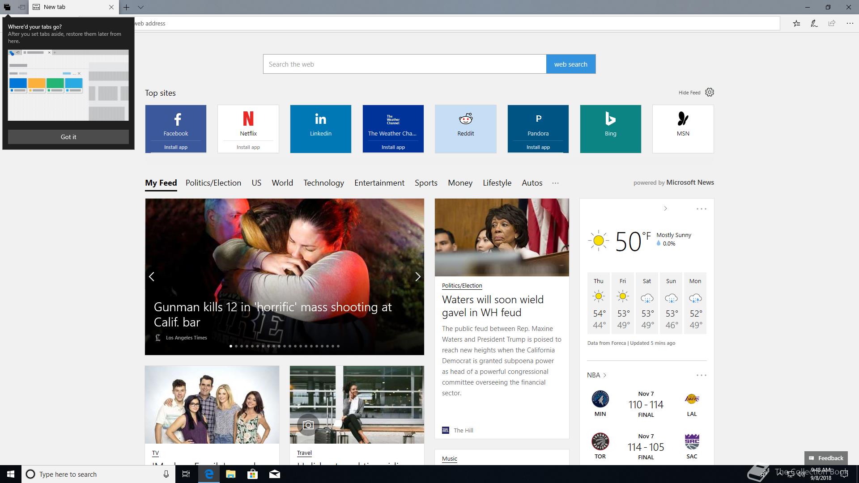Screen dimensions: 859x483
Task: Open the Pandora top site tile
Action: (x=538, y=123)
